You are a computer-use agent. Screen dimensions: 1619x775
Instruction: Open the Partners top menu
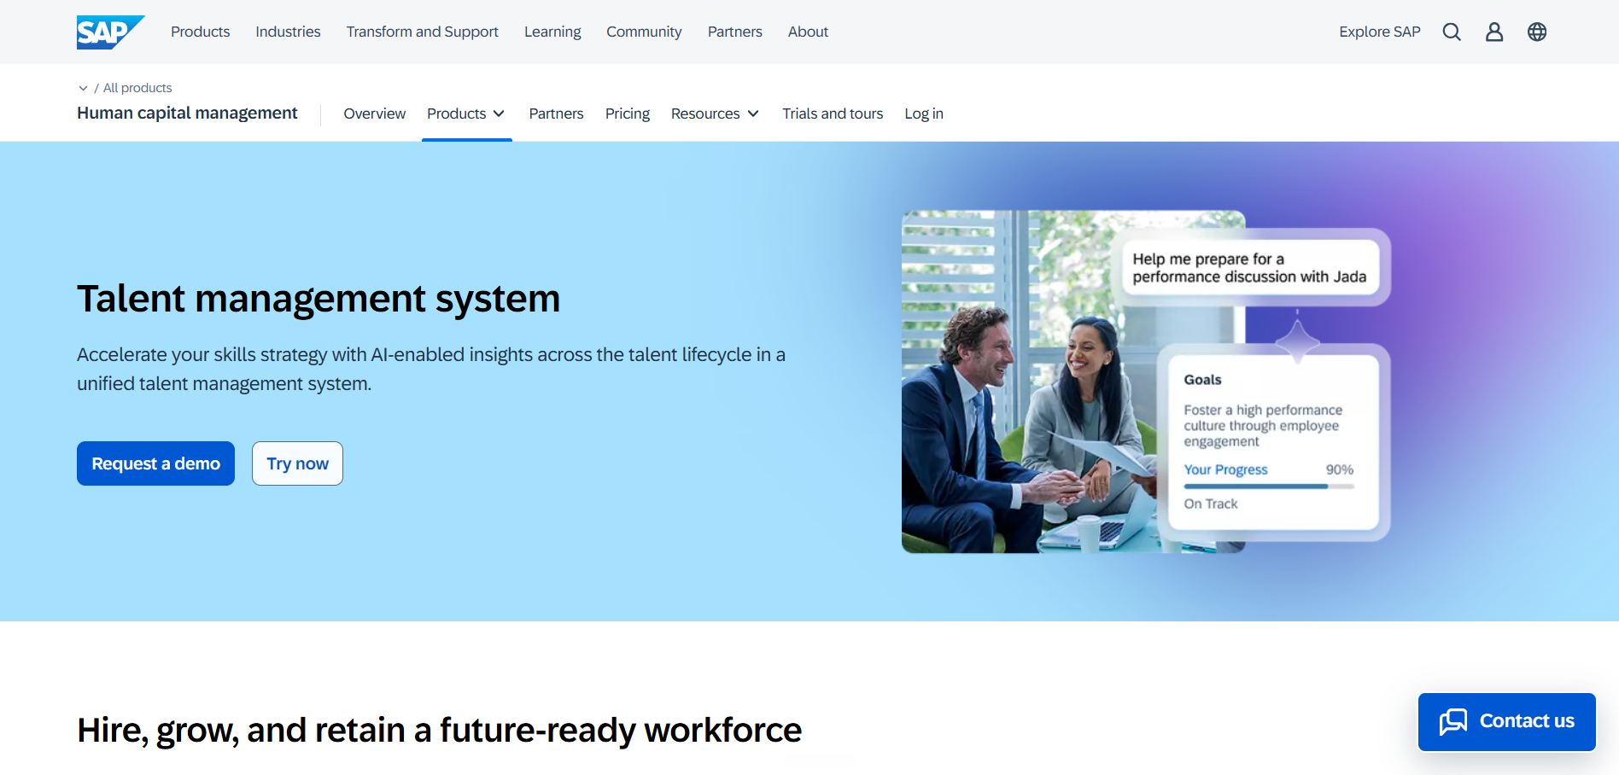tap(734, 32)
